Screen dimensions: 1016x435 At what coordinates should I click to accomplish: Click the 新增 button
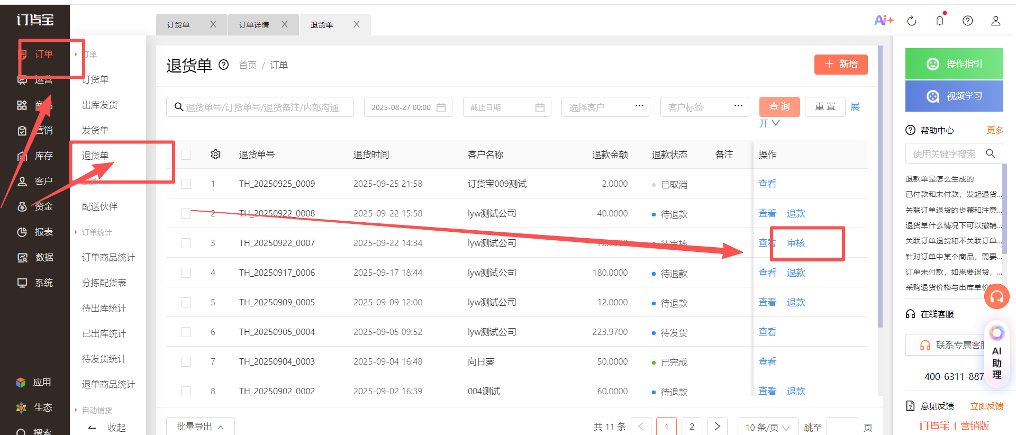[841, 64]
